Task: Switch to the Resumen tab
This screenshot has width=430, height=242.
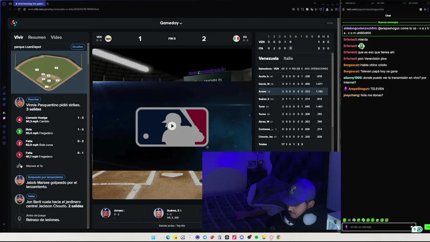Action: tap(37, 37)
